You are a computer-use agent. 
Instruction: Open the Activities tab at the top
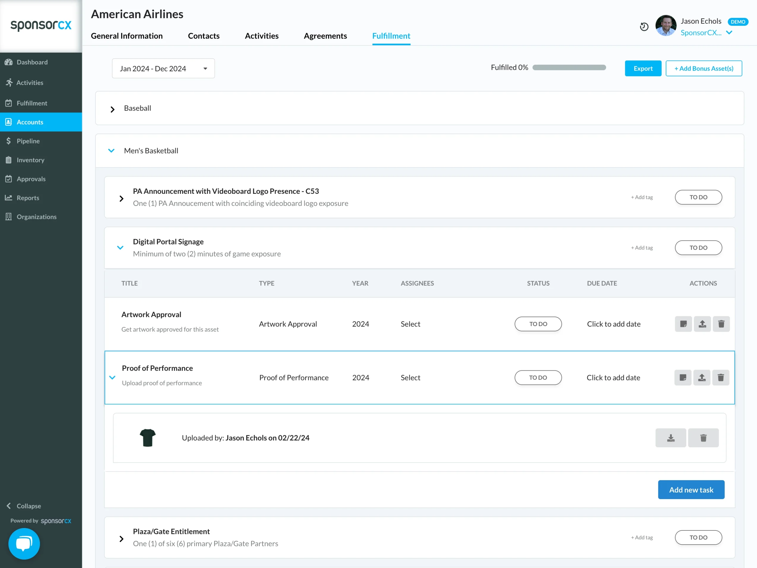pos(261,36)
